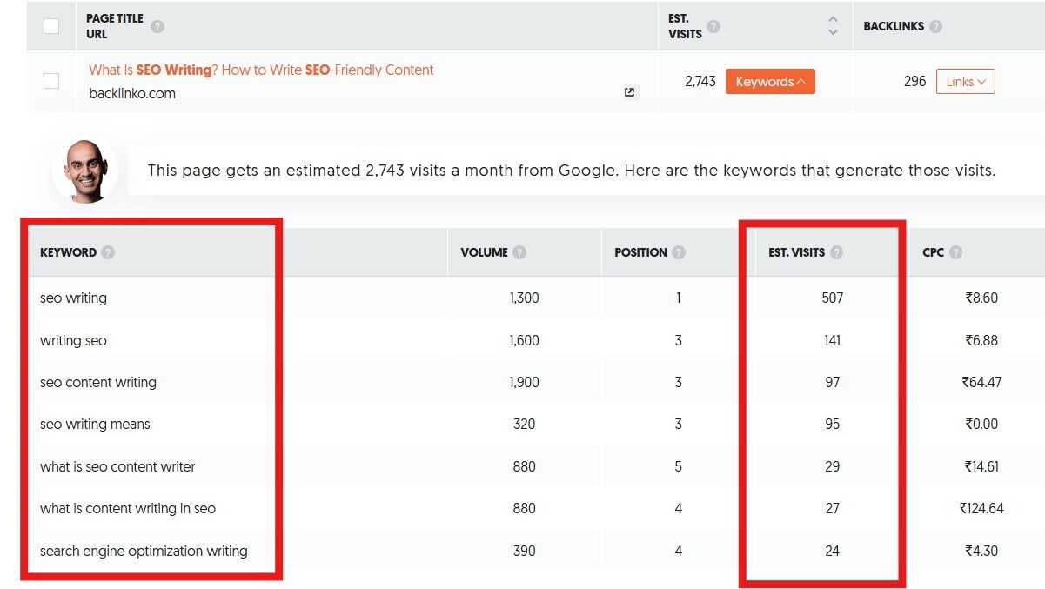
Task: Click help icon next to Position header
Action: (679, 252)
